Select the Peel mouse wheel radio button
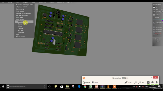This screenshot has width=163, height=91. point(154,10)
